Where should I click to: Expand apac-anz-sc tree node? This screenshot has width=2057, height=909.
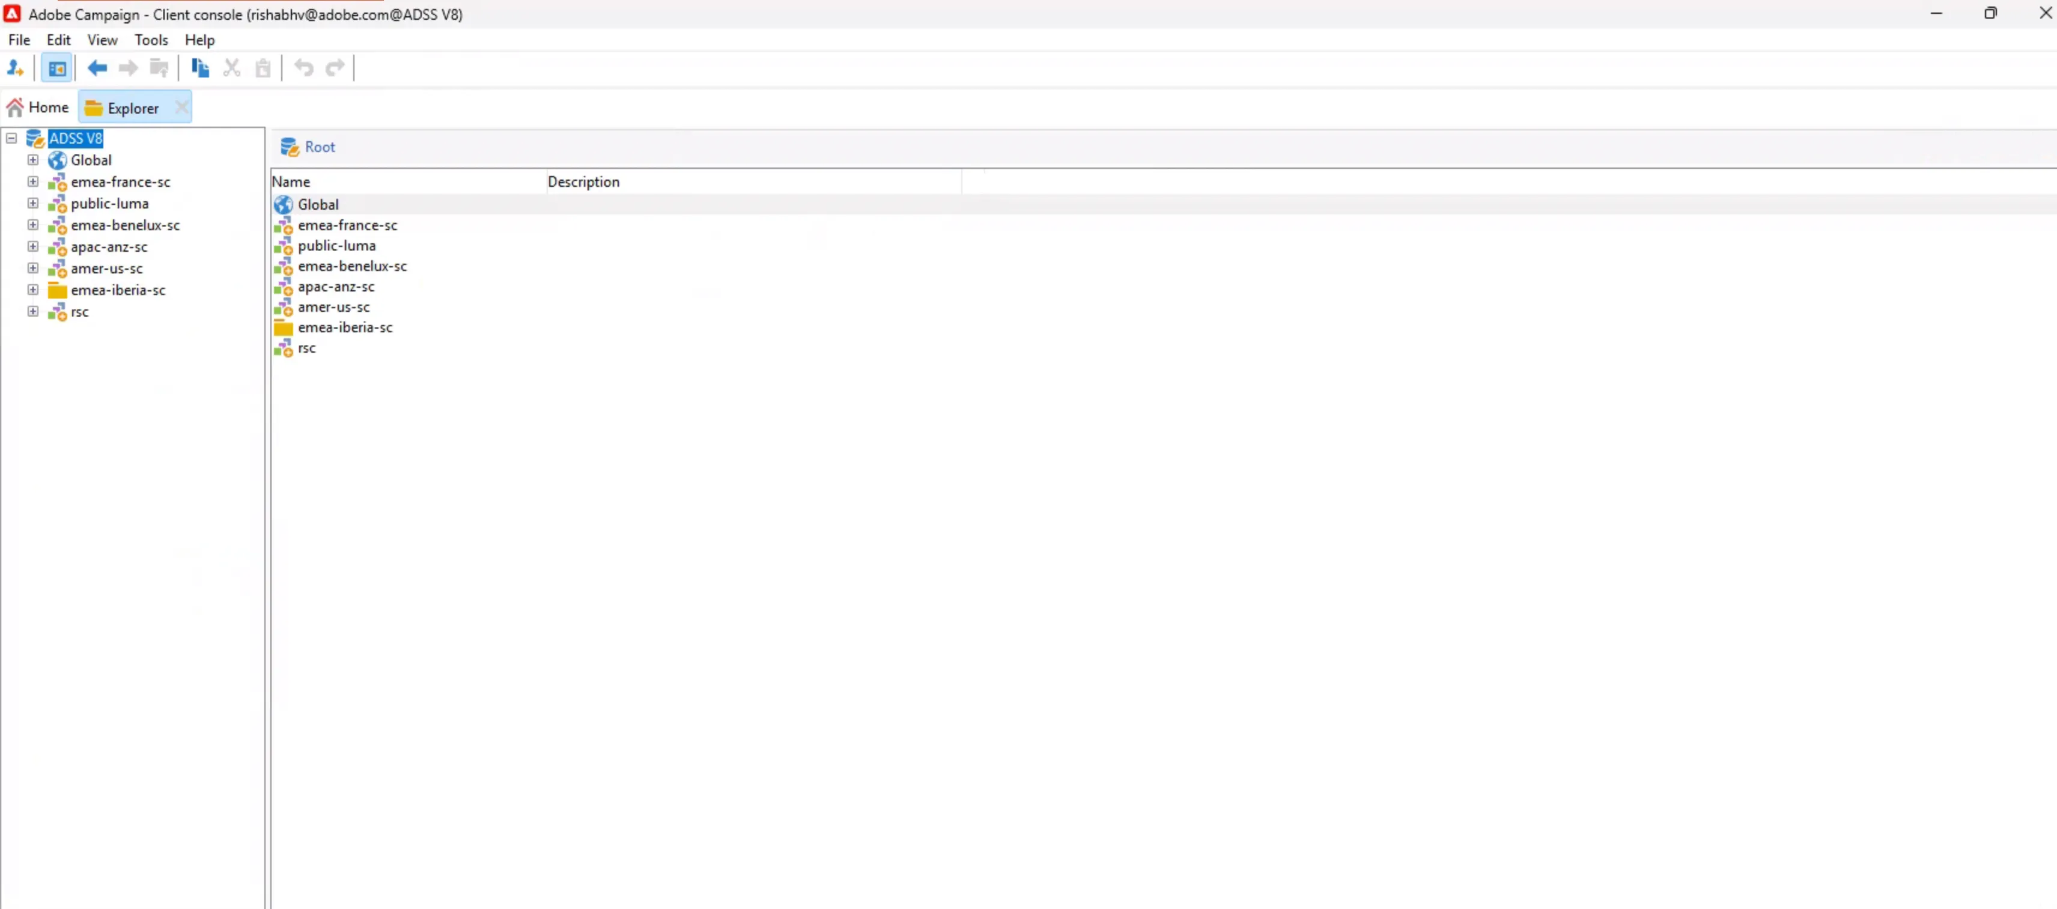click(32, 246)
